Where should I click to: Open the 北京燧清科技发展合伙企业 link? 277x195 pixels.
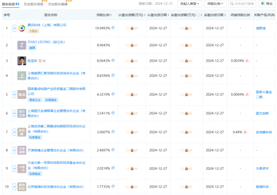pos(55,187)
